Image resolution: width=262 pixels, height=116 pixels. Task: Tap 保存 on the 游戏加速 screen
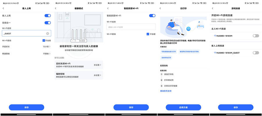tap(236, 107)
